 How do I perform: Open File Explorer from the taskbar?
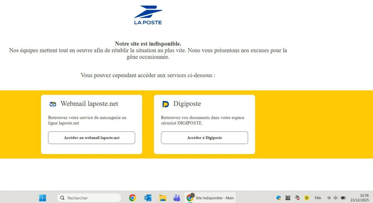pyautogui.click(x=163, y=198)
